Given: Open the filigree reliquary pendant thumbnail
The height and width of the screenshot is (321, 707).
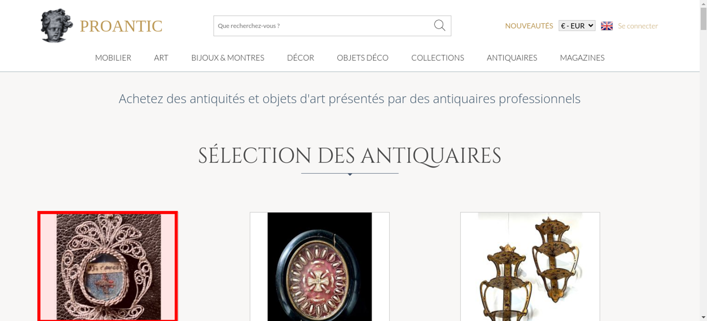Looking at the screenshot, I should point(108,267).
